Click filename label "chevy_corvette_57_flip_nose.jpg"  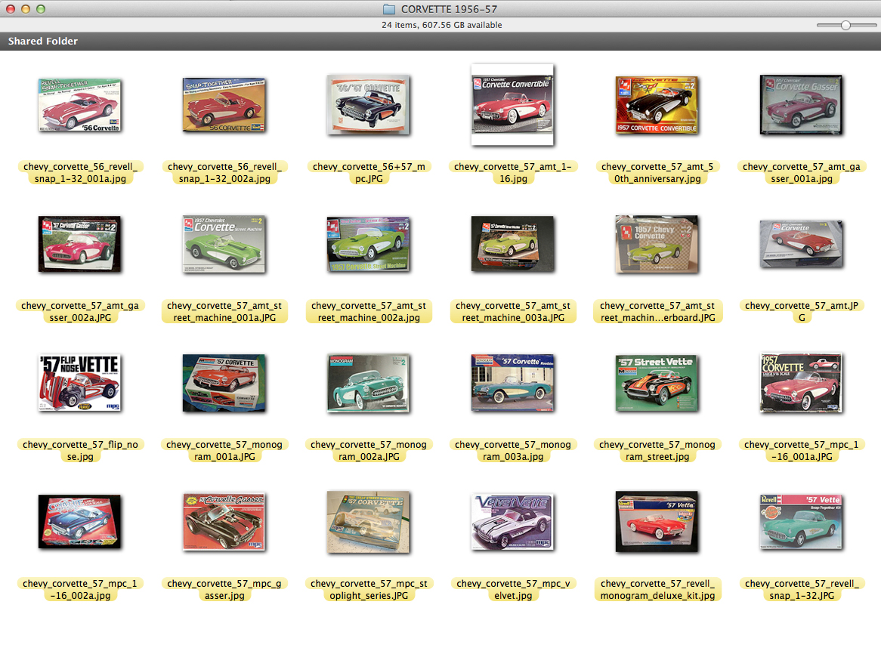point(80,450)
